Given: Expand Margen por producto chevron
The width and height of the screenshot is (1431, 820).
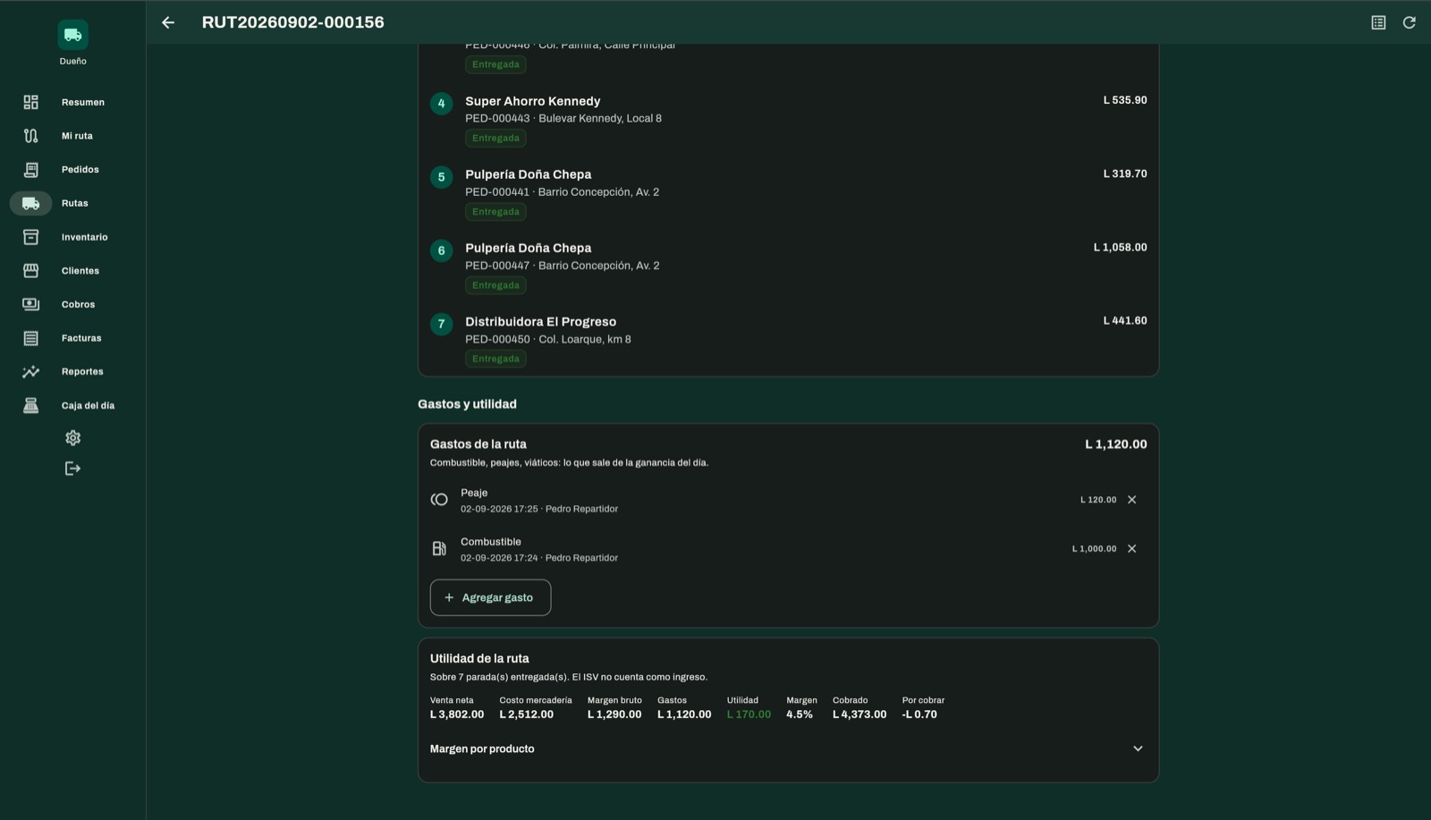Looking at the screenshot, I should coord(1138,748).
